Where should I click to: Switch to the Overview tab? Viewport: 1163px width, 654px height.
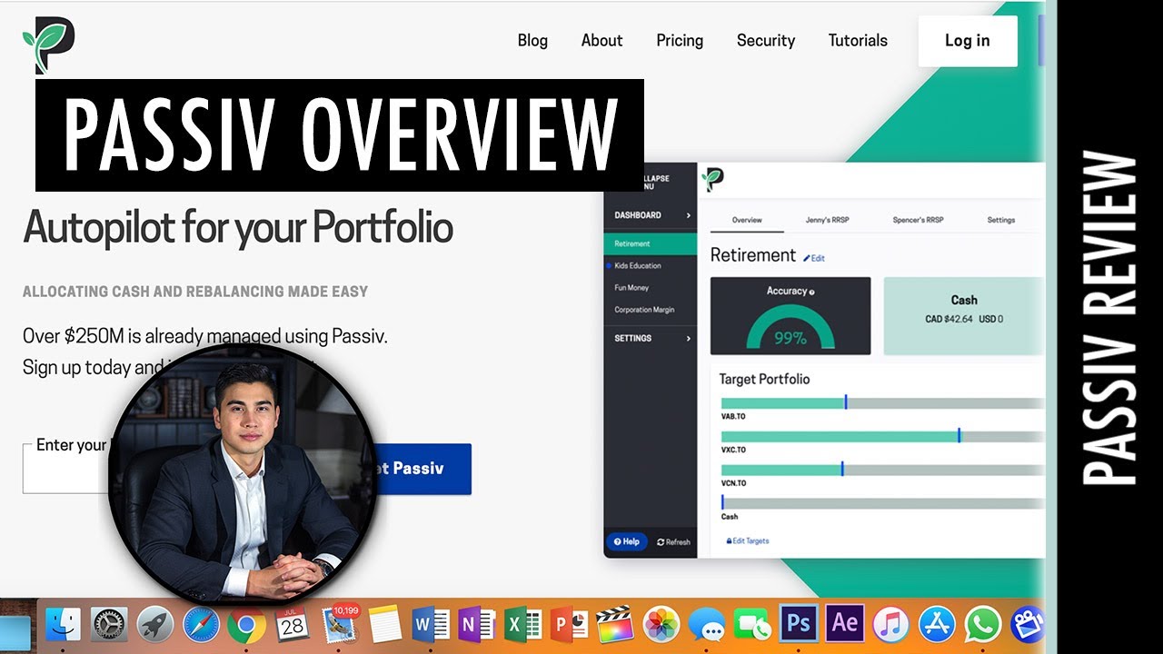747,220
